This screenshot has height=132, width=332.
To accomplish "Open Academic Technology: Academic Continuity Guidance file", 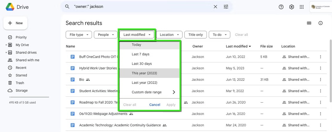I will click(x=120, y=125).
